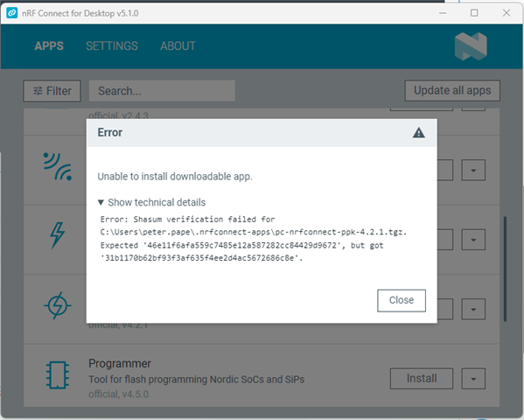Image resolution: width=524 pixels, height=420 pixels.
Task: Click the Search apps field
Action: [x=162, y=91]
